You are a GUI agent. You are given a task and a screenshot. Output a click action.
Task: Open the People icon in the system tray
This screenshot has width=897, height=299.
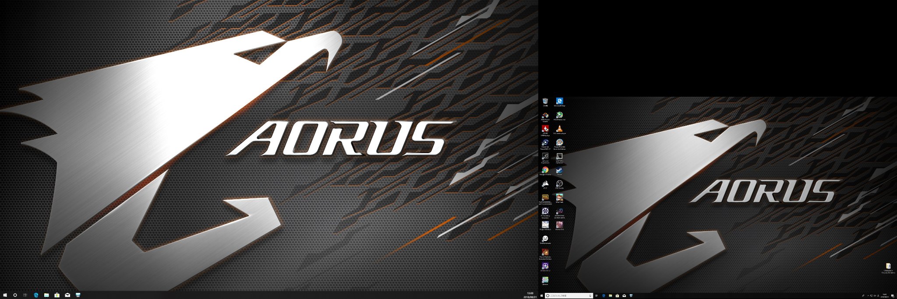(863, 295)
